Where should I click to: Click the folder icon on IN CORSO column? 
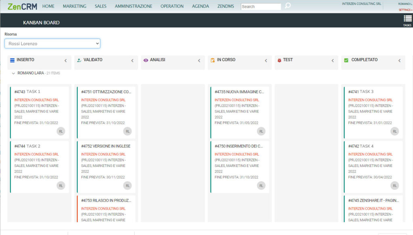tap(212, 60)
